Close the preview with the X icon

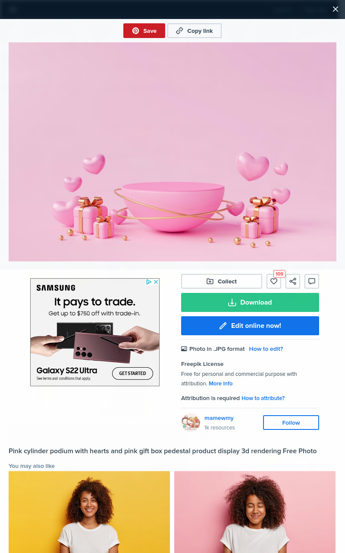click(336, 9)
